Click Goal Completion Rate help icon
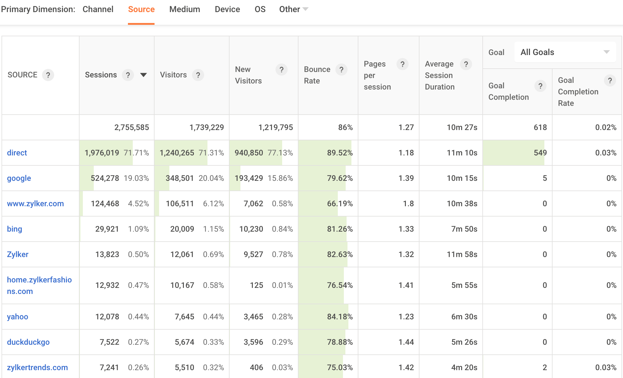This screenshot has height=378, width=623. [610, 80]
